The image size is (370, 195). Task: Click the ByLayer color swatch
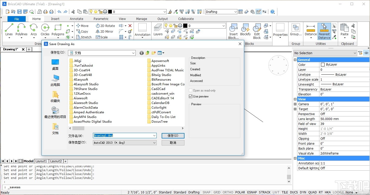[322, 65]
